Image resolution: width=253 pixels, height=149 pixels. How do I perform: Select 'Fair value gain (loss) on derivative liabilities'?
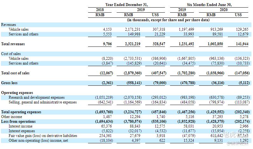tap(43, 136)
